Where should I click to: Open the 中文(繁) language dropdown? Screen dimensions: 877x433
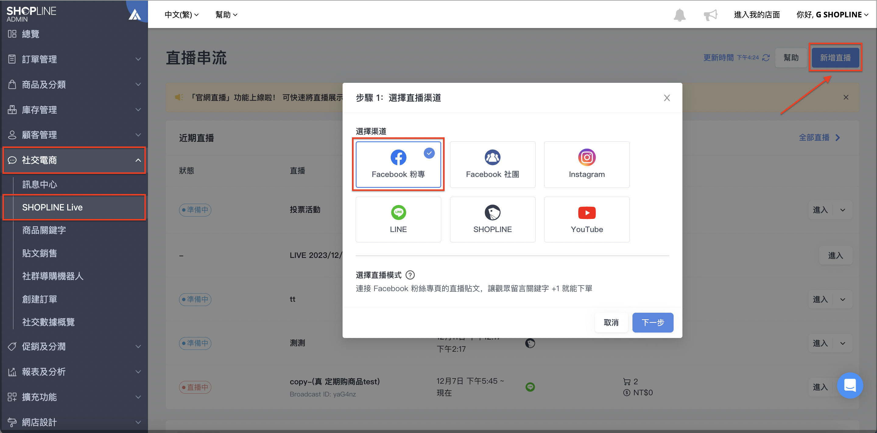tap(181, 15)
